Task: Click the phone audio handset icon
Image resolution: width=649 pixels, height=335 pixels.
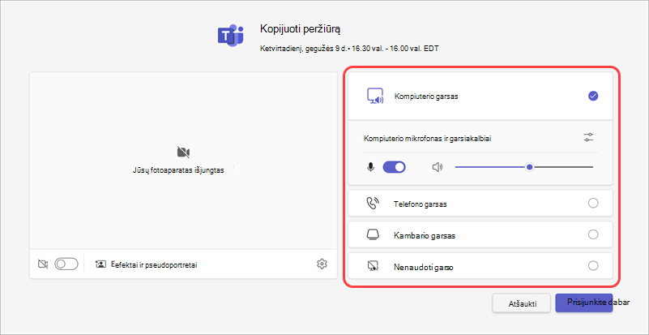Action: tap(373, 204)
